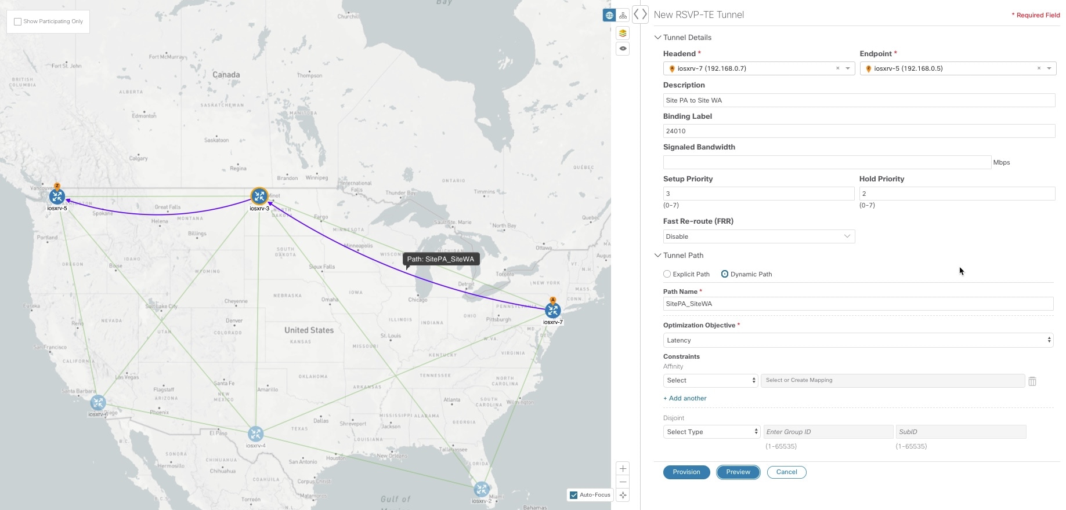Image resolution: width=1066 pixels, height=510 pixels.
Task: Click the iosxrv-3 router node
Action: [x=259, y=196]
